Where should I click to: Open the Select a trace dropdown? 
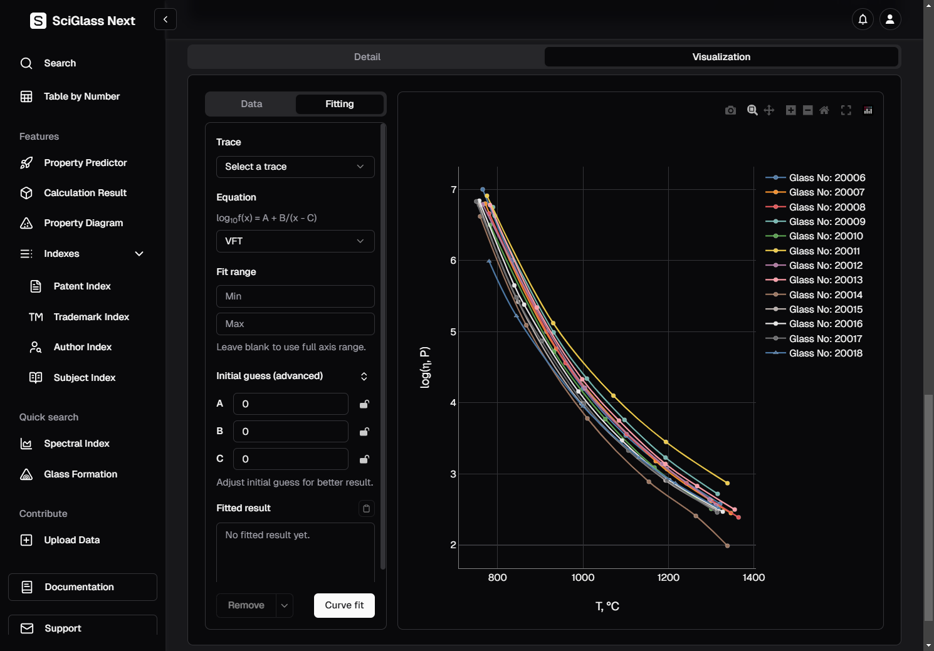pos(295,167)
